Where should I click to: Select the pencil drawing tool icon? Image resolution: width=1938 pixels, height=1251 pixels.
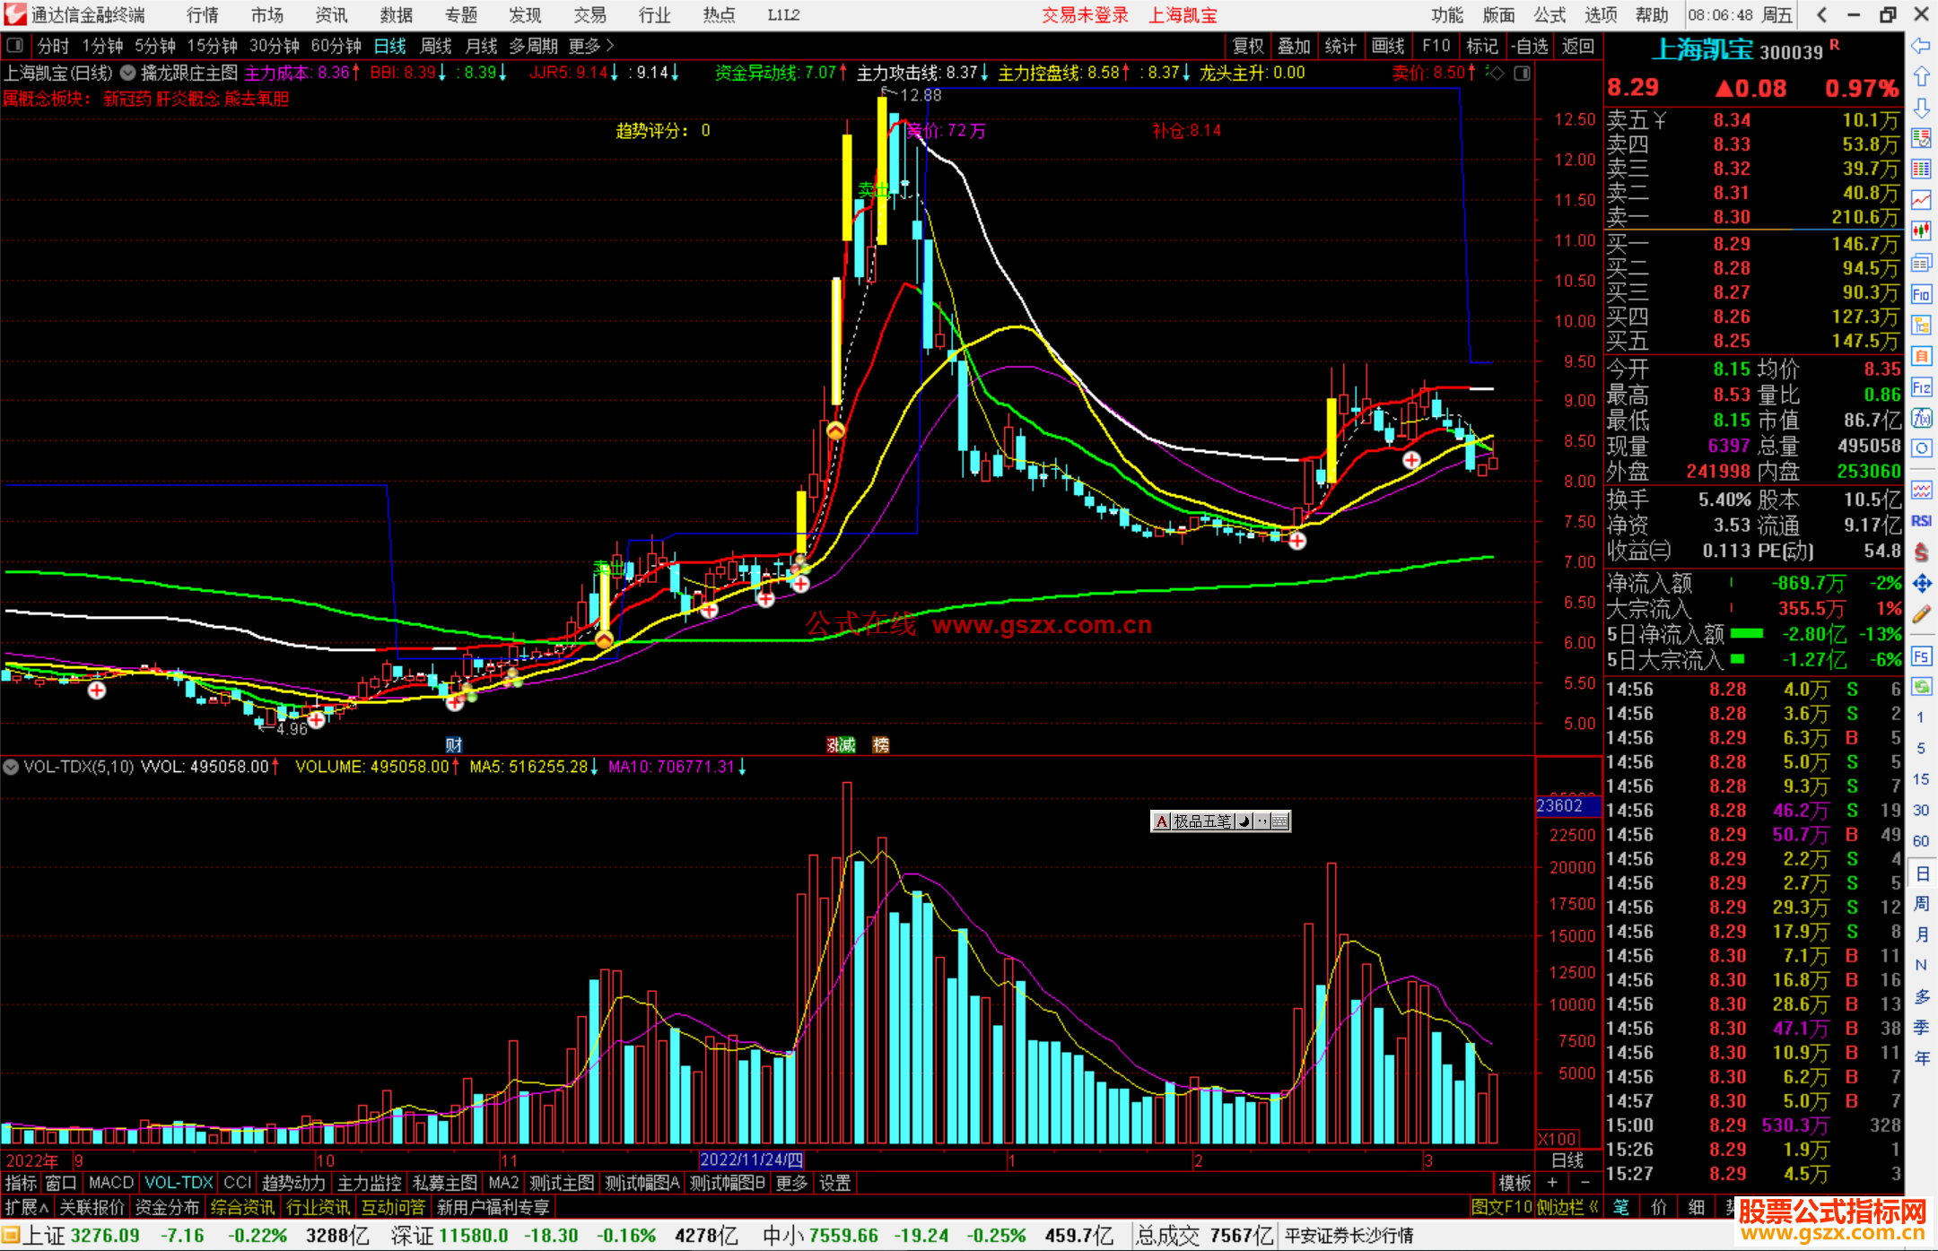pyautogui.click(x=1921, y=615)
